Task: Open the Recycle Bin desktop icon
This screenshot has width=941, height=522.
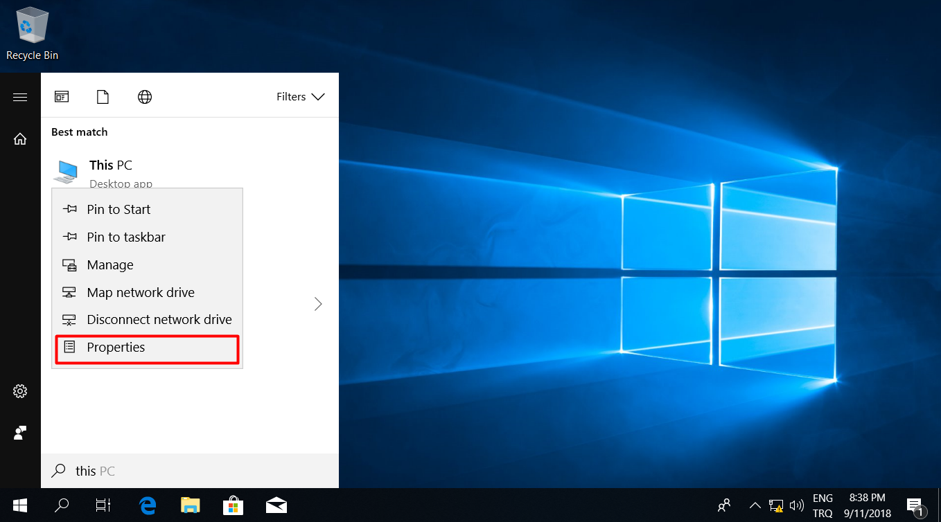Action: click(32, 33)
